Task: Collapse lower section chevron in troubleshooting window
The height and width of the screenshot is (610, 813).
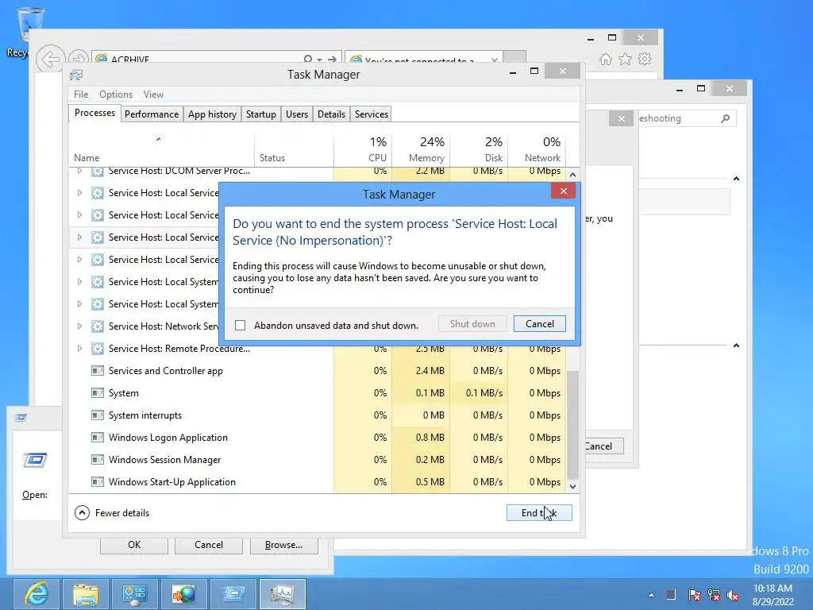Action: [736, 346]
